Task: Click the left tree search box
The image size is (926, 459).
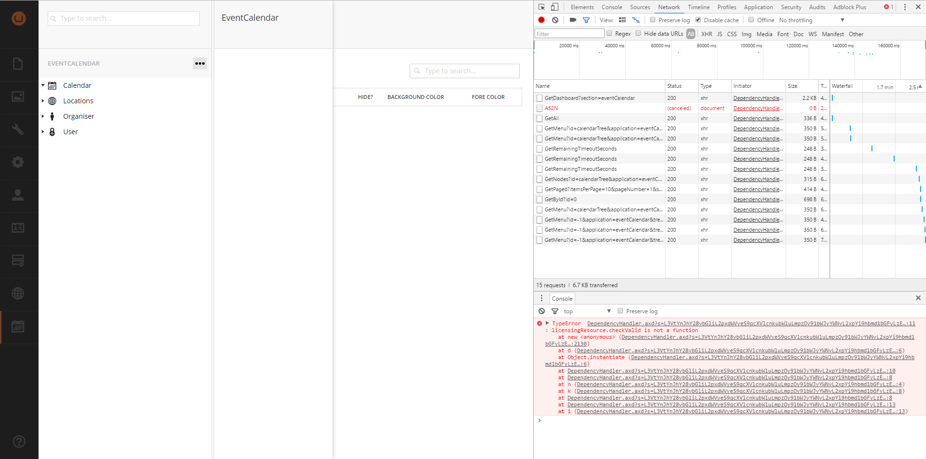Action: 124,18
